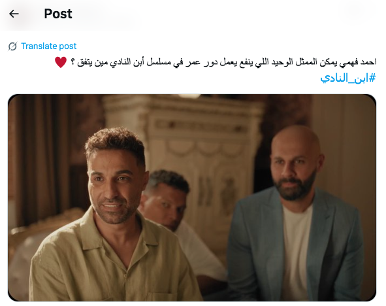Open the #ابن_النادي hashtag
This screenshot has width=386, height=306.
[x=348, y=78]
